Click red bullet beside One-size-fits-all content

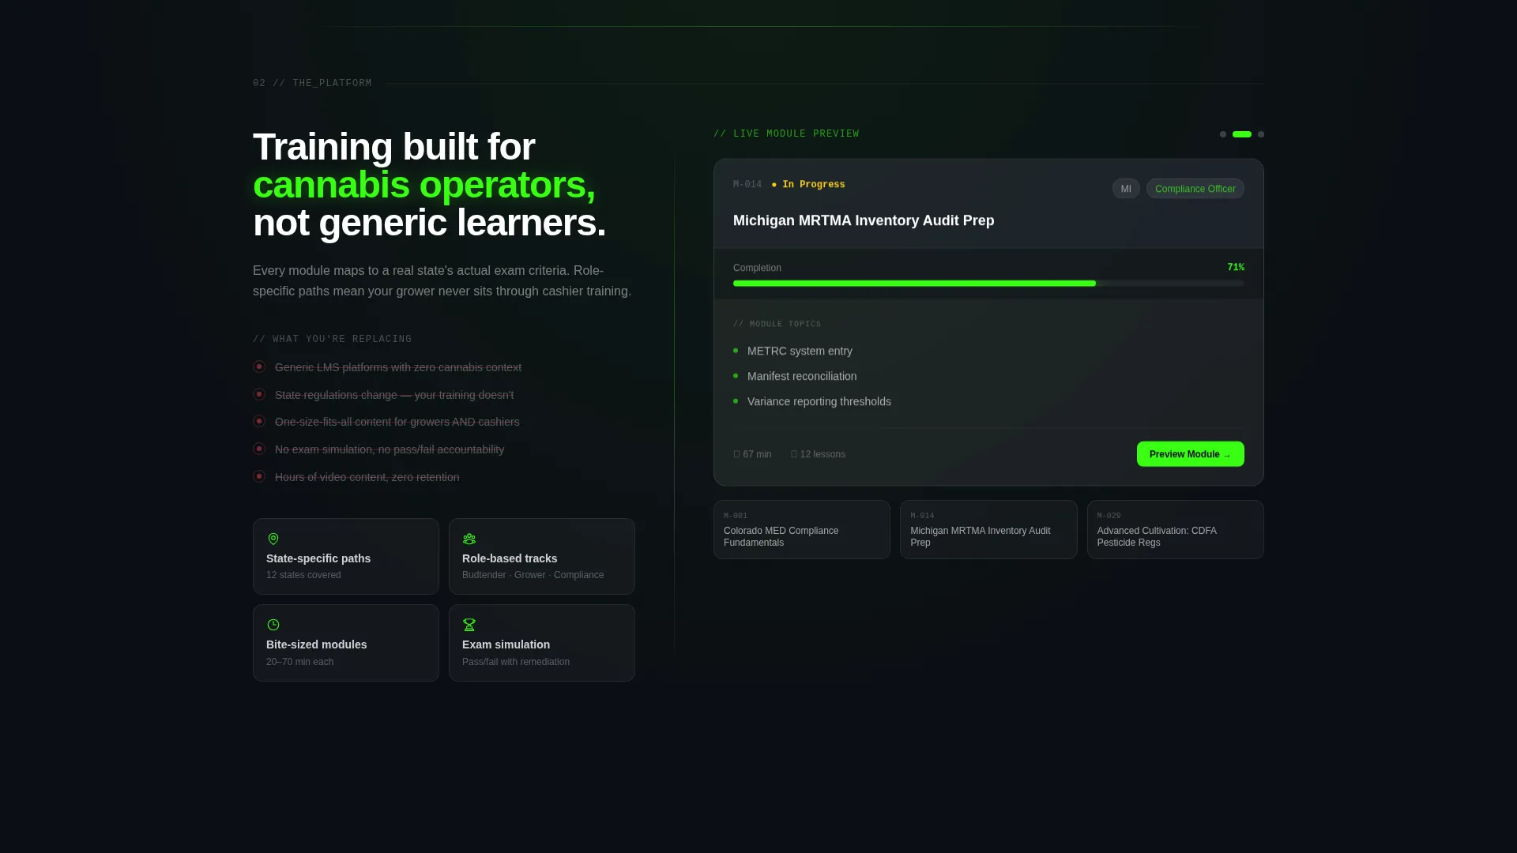point(259,421)
